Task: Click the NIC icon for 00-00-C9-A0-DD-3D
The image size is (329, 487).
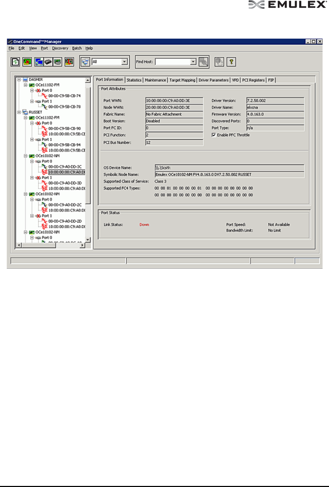Action: [45, 183]
